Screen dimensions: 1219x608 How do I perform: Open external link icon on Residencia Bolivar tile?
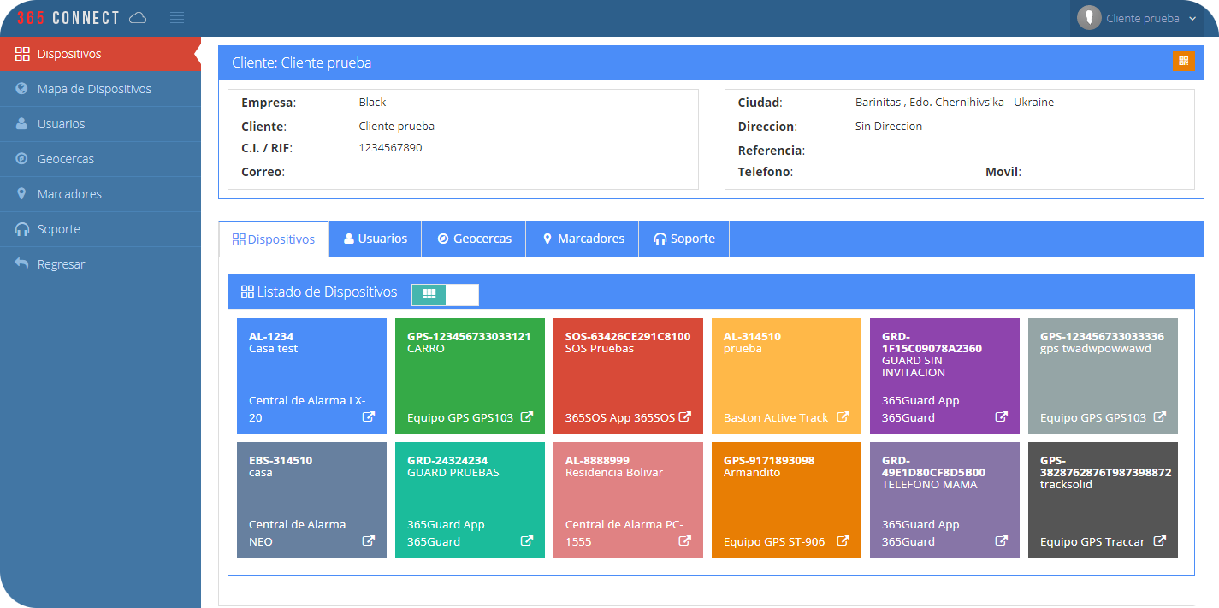point(685,541)
